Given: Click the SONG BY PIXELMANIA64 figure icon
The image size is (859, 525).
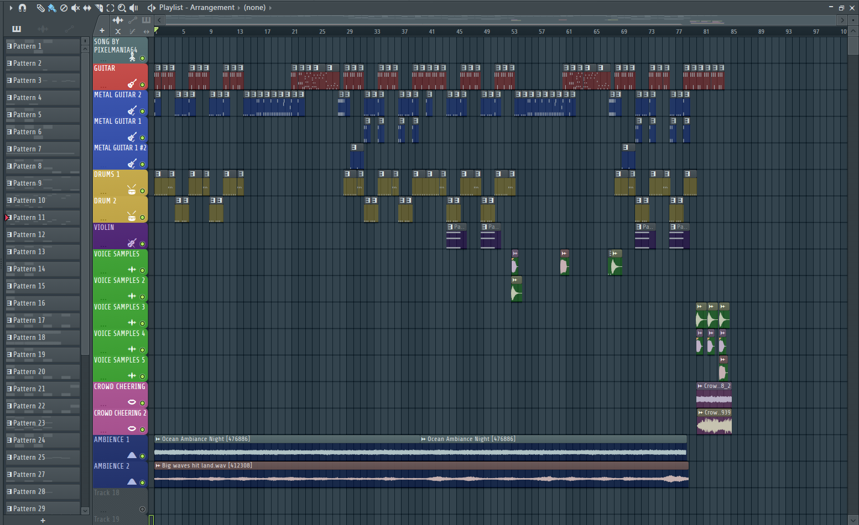Looking at the screenshot, I should 132,57.
